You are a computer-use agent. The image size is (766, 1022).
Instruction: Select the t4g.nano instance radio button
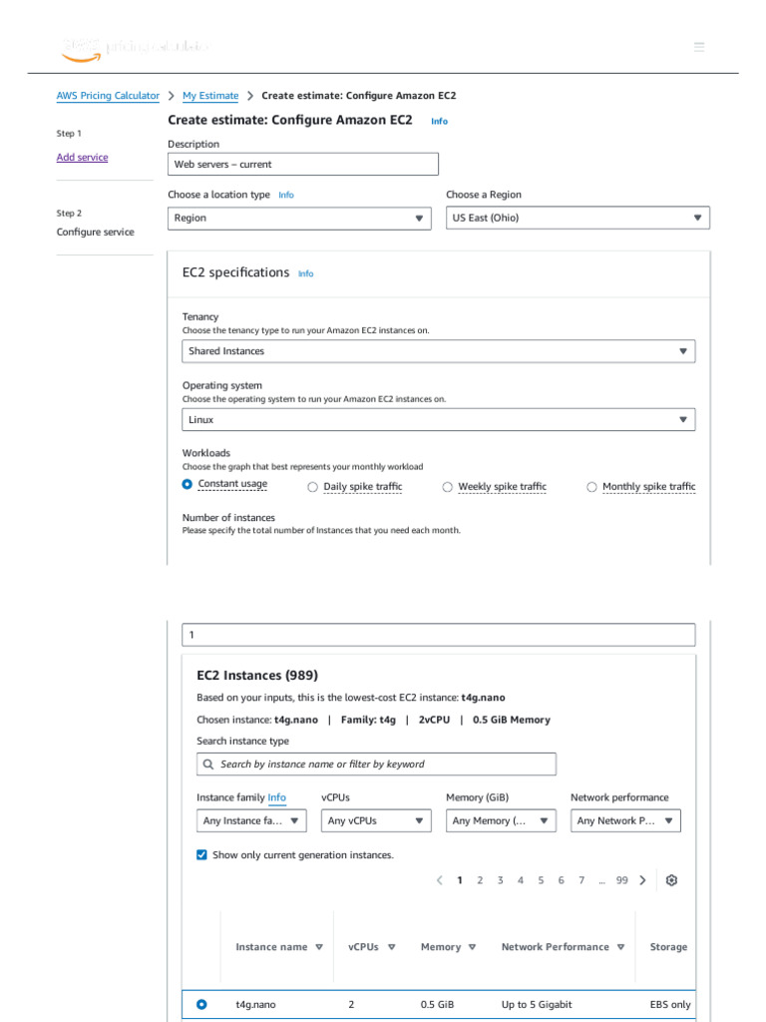[201, 1004]
